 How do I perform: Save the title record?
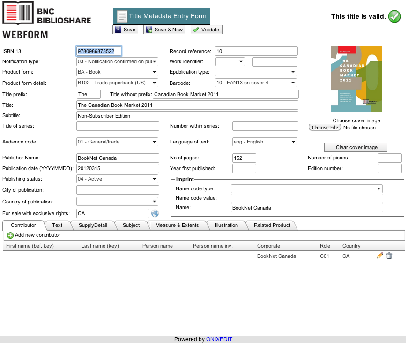coord(126,30)
